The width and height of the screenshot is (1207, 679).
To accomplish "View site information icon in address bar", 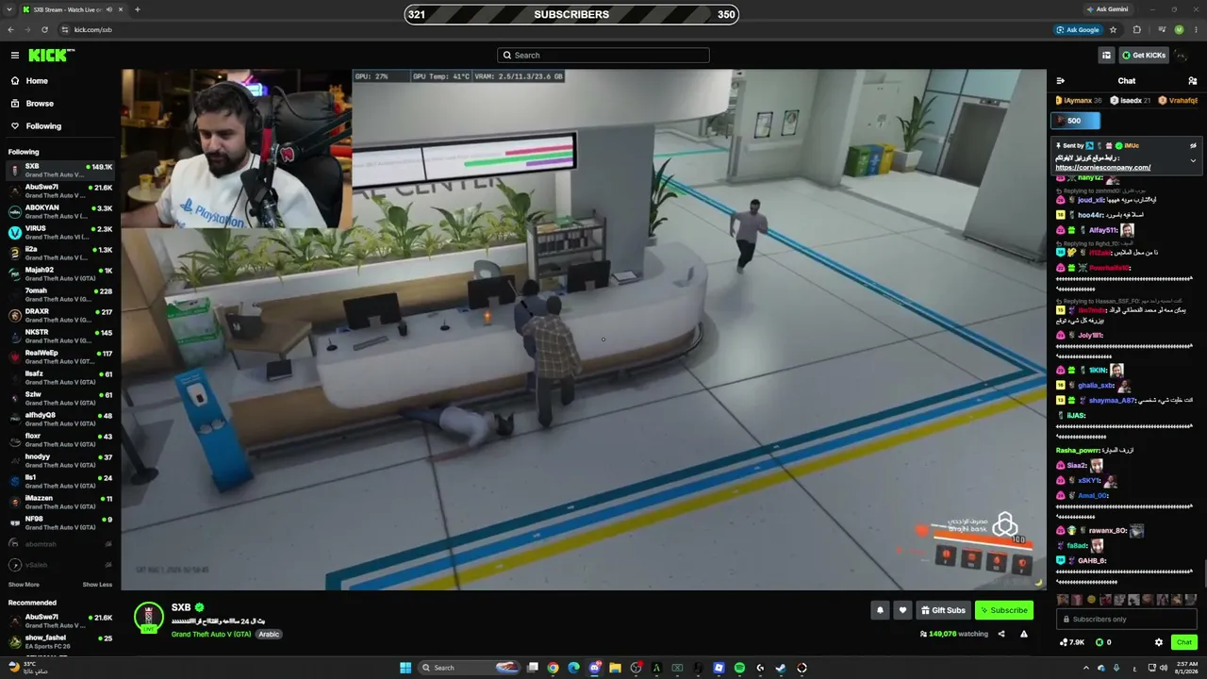I will tap(63, 30).
